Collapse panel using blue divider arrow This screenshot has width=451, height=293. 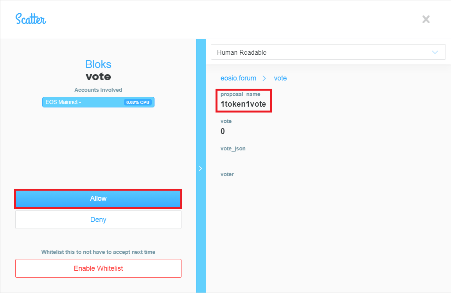coord(201,168)
